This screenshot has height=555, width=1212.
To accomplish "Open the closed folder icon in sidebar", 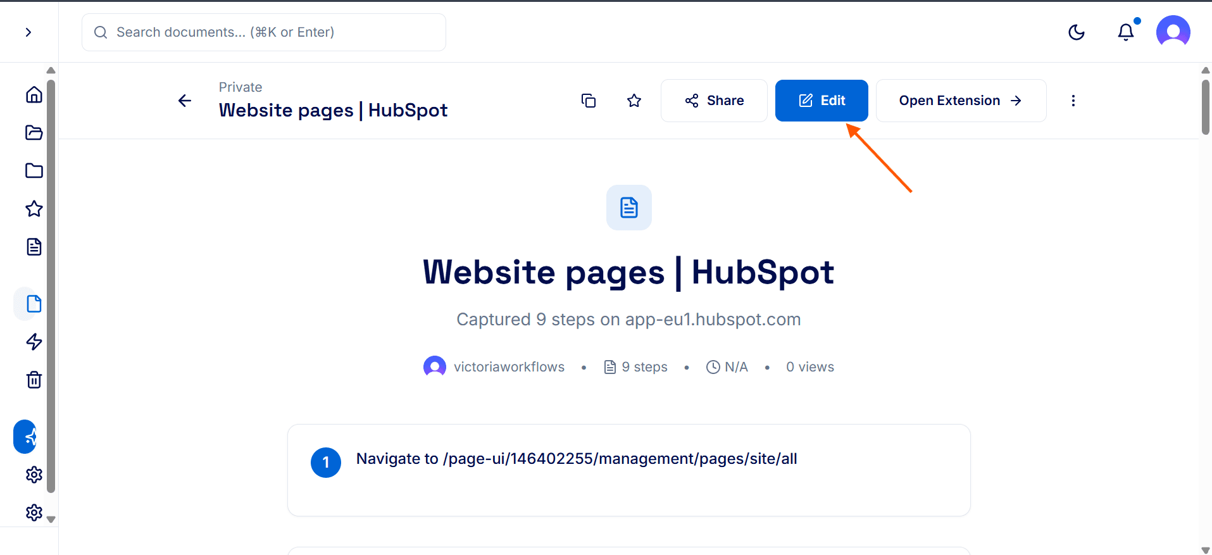I will (x=34, y=171).
